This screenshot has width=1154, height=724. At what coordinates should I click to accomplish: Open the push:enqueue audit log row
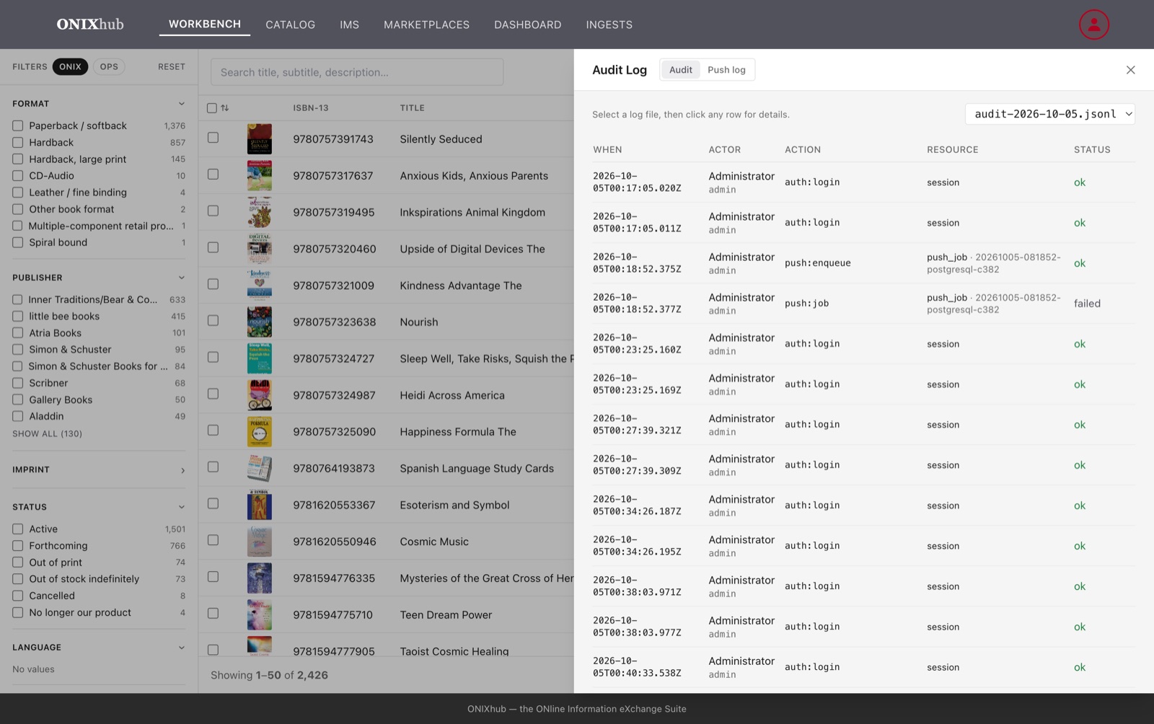coord(863,263)
